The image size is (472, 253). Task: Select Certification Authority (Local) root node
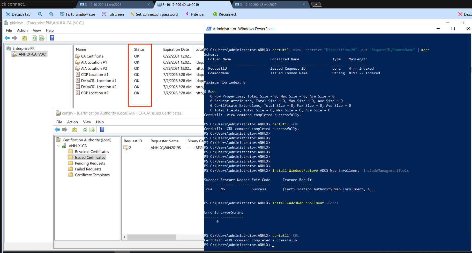pos(87,140)
